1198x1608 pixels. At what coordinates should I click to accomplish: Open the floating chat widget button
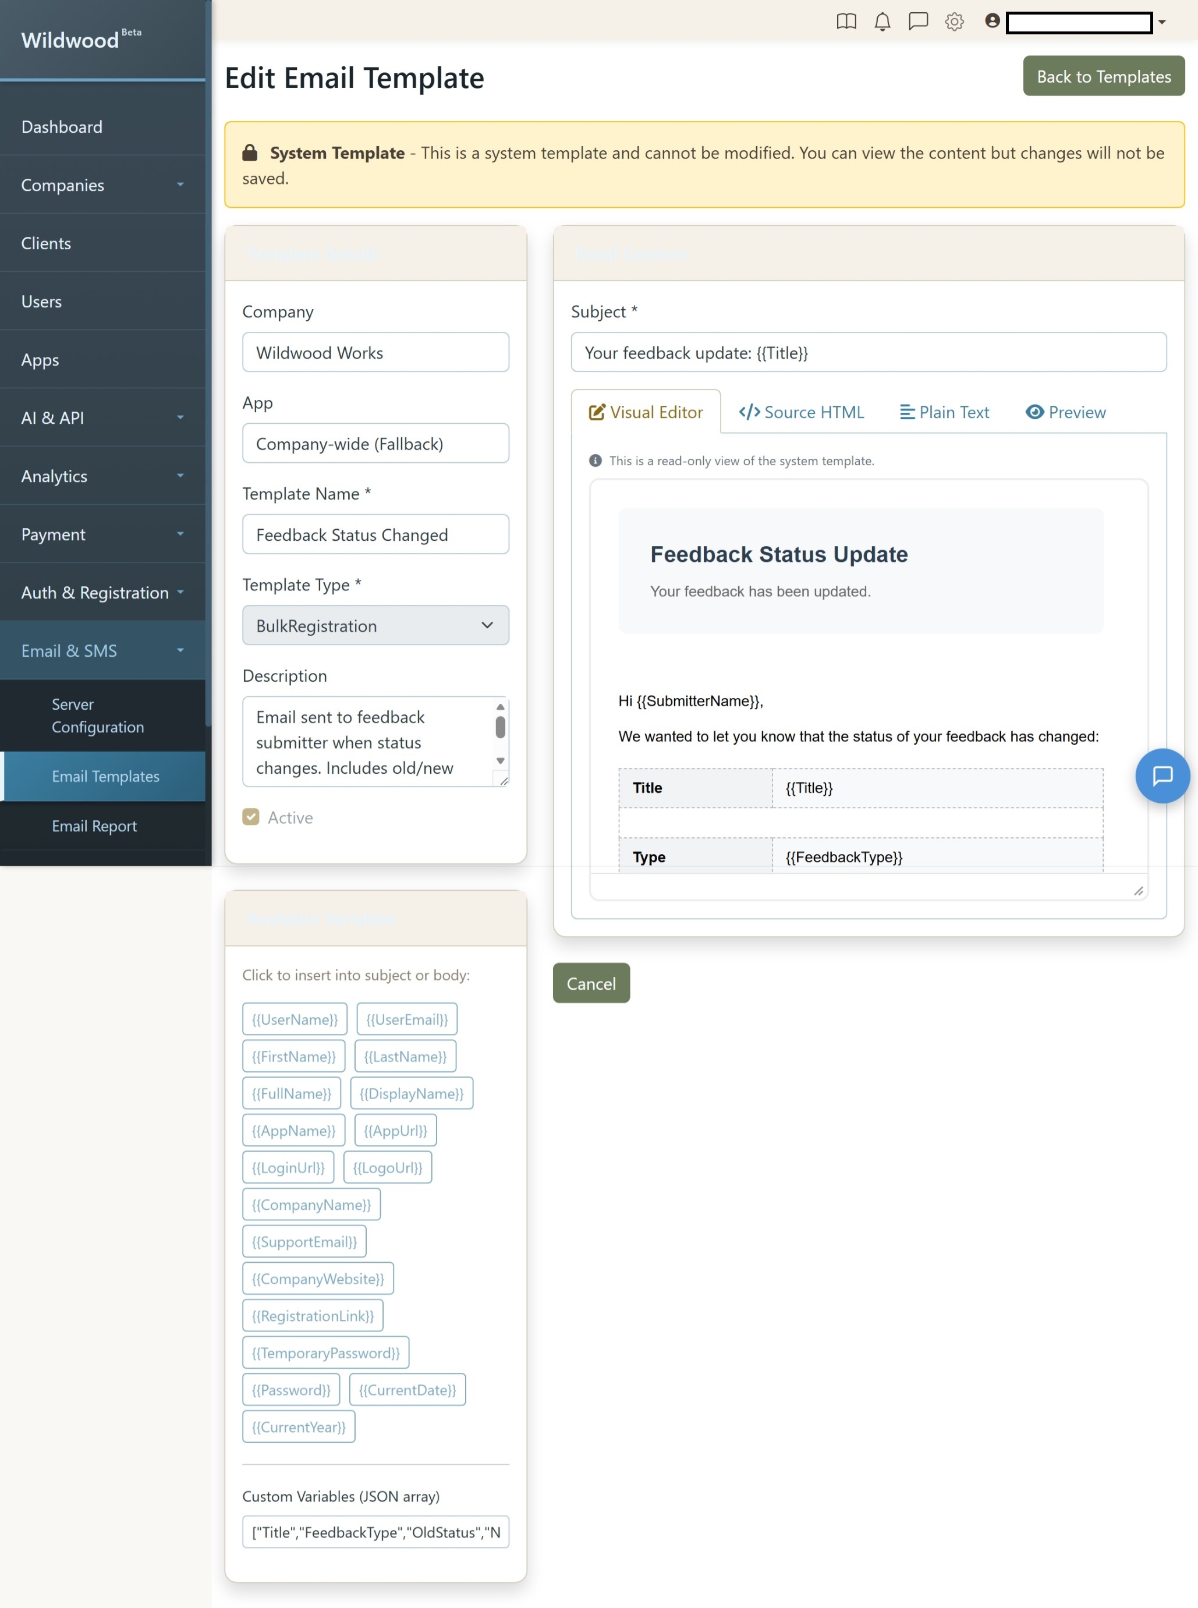(x=1163, y=775)
